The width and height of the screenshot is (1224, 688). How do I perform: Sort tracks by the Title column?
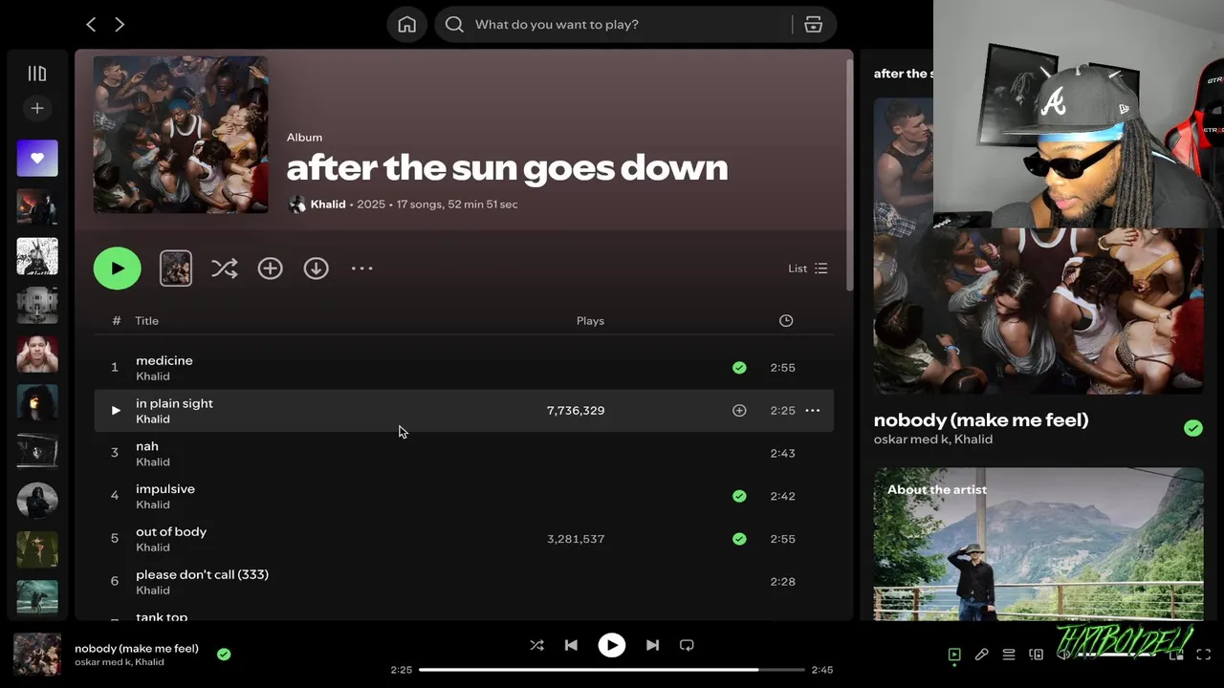[x=146, y=321]
